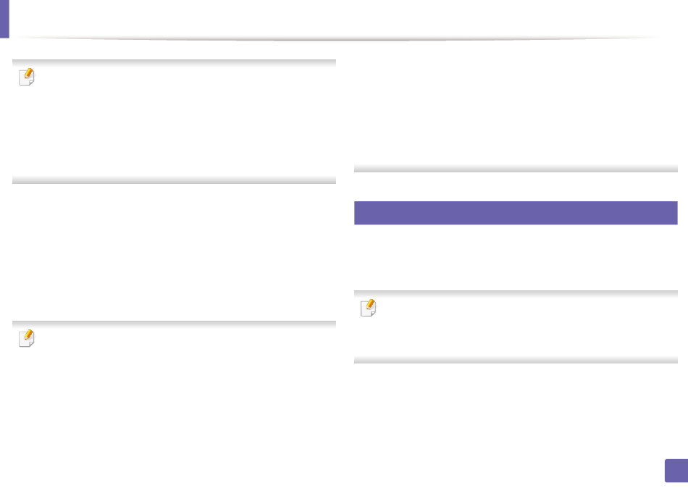Select the purple section heading banner
This screenshot has height=488, width=688.
[516, 213]
